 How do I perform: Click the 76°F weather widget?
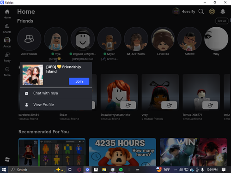[x=163, y=170]
